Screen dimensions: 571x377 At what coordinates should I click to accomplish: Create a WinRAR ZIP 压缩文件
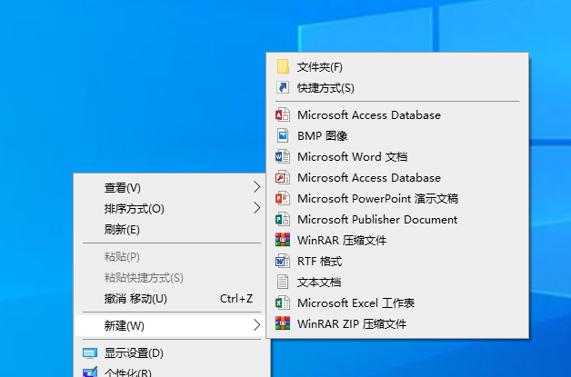click(x=397, y=323)
